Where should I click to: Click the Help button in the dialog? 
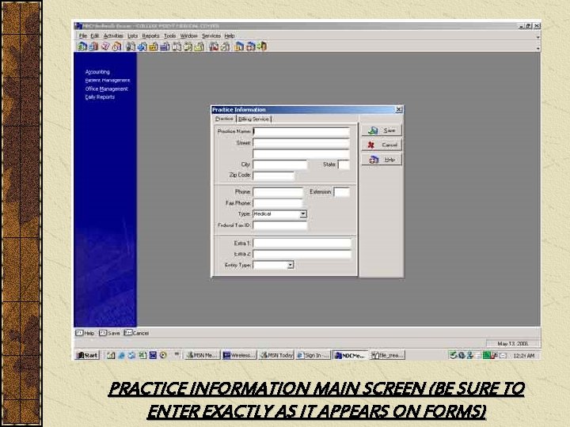[382, 160]
